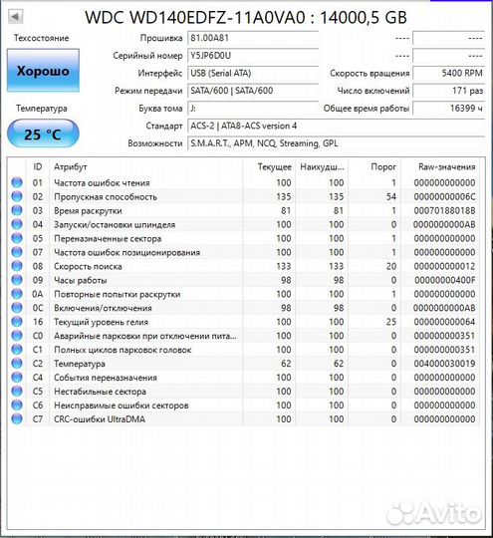This screenshot has width=493, height=538.
Task: Select the Часы работы attribute name
Action: [81, 280]
